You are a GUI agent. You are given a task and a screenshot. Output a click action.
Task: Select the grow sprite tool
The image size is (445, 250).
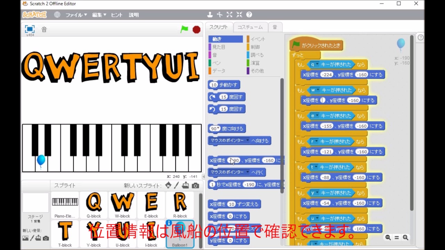(229, 15)
